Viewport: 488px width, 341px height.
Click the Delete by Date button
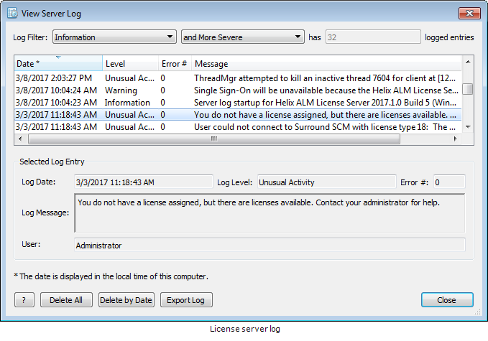[x=126, y=300]
